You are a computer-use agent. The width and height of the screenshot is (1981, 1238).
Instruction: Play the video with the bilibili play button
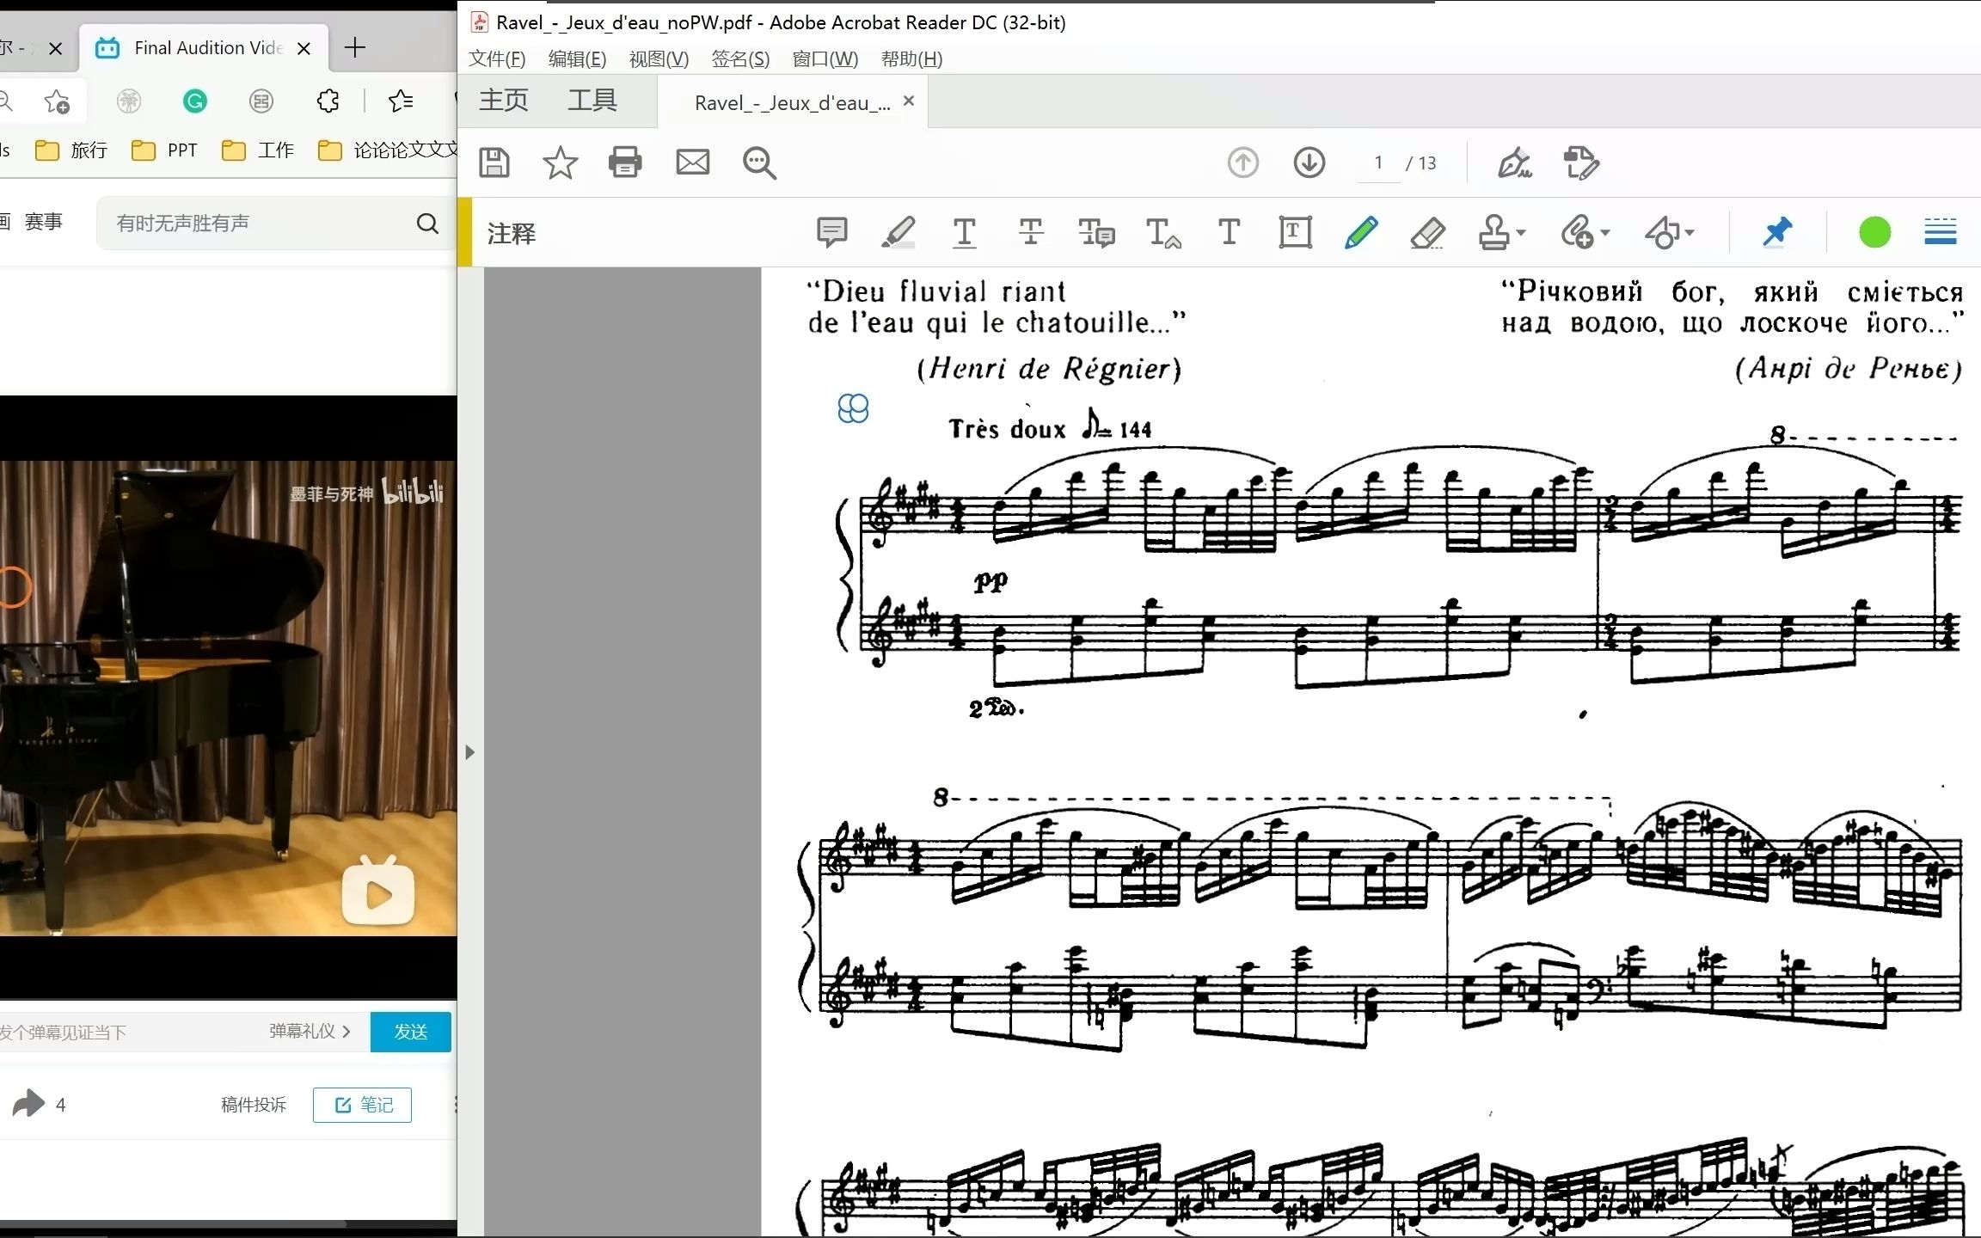coord(378,892)
